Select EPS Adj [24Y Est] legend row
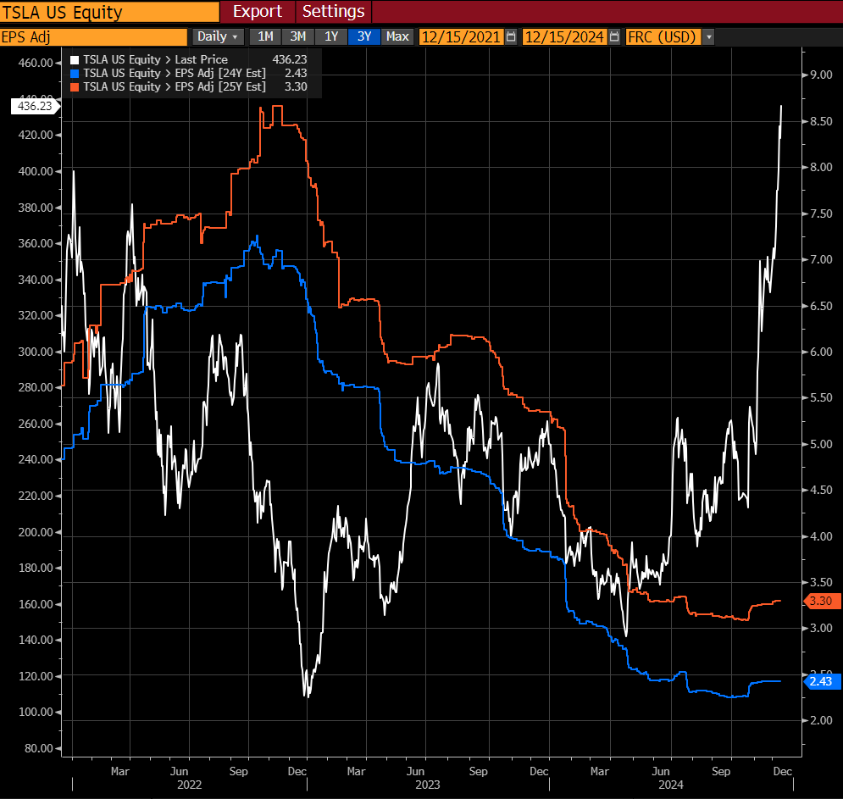 189,73
